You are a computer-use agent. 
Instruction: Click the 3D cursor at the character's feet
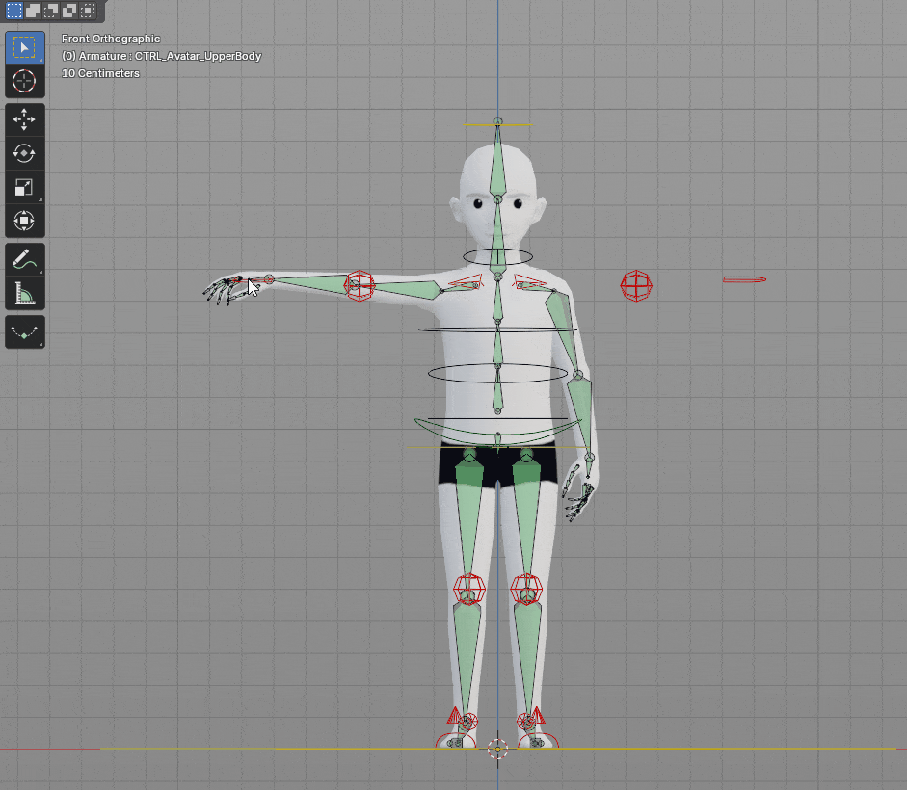click(x=497, y=749)
